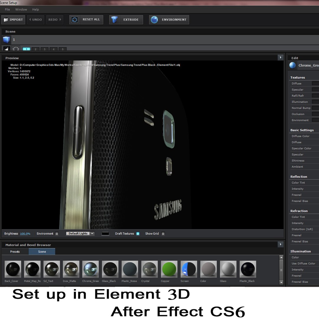Select the green Copper material sphere
The height and width of the screenshot is (319, 319).
pyautogui.click(x=169, y=269)
